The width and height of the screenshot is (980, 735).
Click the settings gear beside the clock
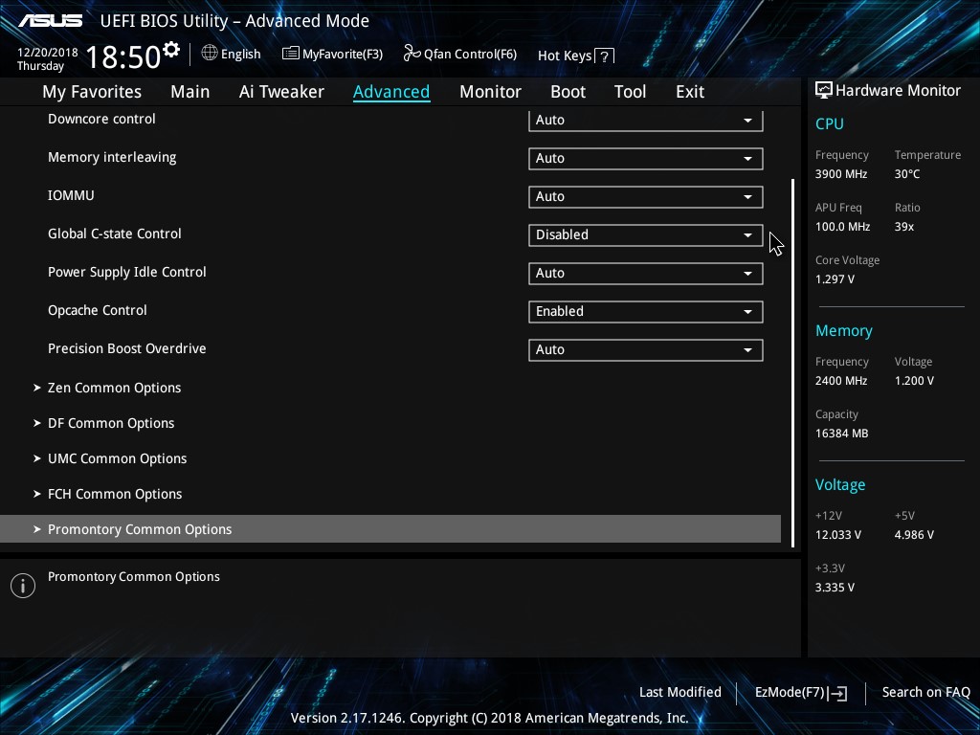(x=170, y=50)
